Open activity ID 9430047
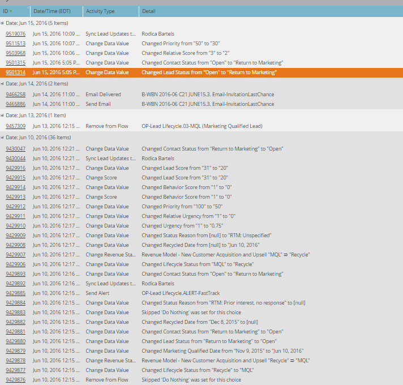 (16, 149)
